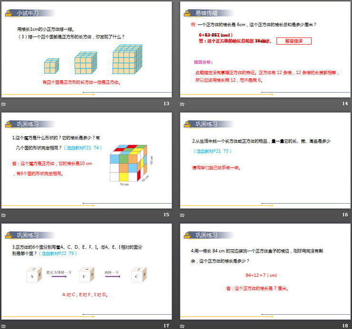
Task: Click the animation star icon under slide 18
Action: pyautogui.click(x=182, y=326)
